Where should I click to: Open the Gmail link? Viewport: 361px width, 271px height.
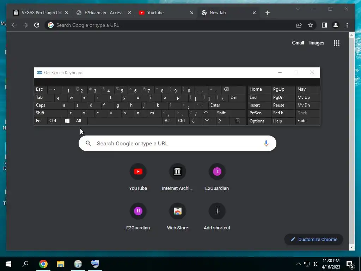click(x=298, y=43)
